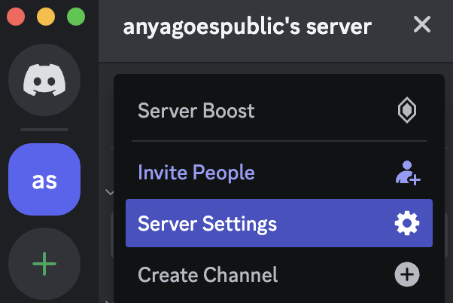Click the divider line under the Discord home icon
453x303 pixels.
44,130
